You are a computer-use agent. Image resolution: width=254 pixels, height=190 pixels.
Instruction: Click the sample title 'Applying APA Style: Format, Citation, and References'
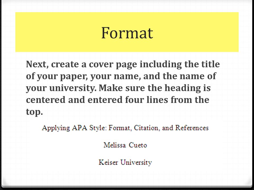tap(125, 128)
